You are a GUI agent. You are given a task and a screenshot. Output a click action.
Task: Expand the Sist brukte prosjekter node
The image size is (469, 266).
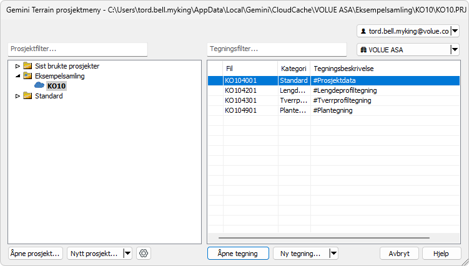(x=17, y=66)
